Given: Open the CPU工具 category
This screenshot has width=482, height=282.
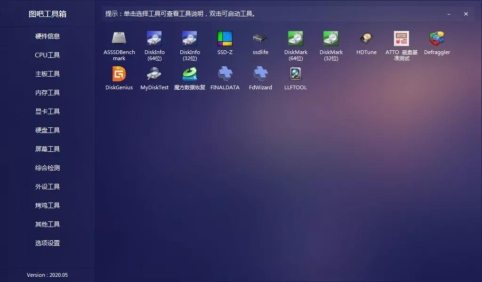Looking at the screenshot, I should coord(47,55).
